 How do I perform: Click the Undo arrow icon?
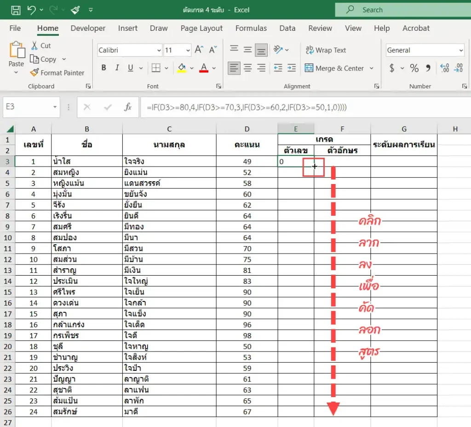[x=32, y=10]
